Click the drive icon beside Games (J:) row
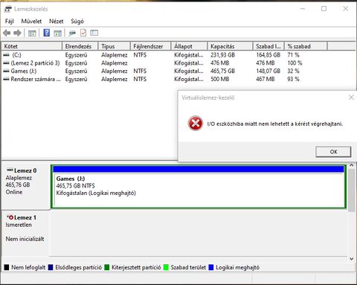The image size is (357, 285). (x=6, y=71)
